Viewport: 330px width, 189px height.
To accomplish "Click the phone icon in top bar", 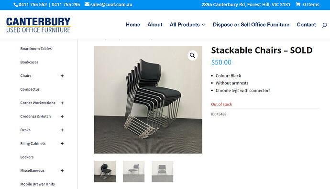I will click(x=16, y=5).
